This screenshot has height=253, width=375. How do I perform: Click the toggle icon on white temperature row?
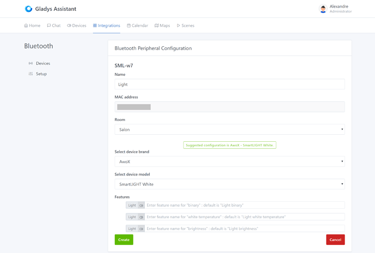coord(142,217)
